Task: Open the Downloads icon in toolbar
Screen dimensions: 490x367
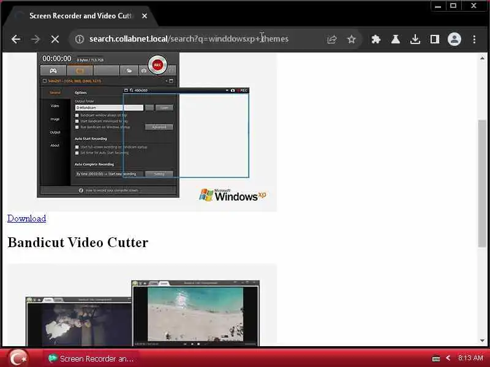Action: click(415, 39)
